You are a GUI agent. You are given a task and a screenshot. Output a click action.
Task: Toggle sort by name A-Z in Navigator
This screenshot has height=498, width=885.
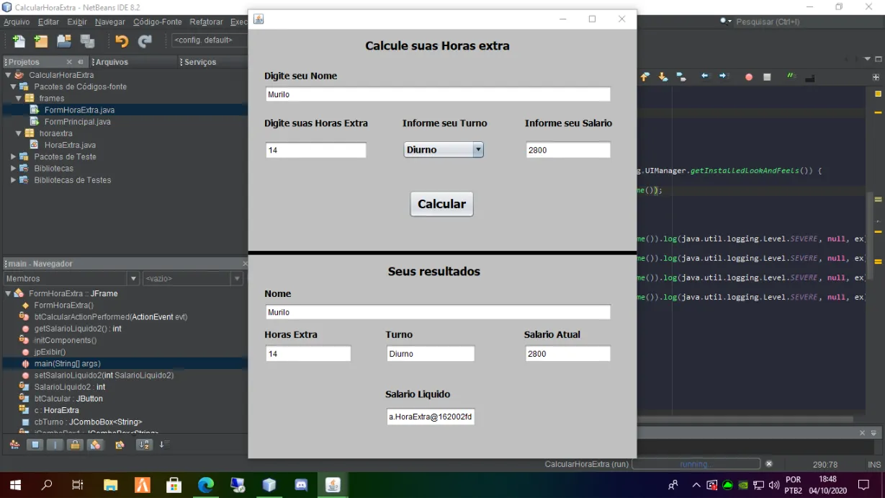pos(144,445)
